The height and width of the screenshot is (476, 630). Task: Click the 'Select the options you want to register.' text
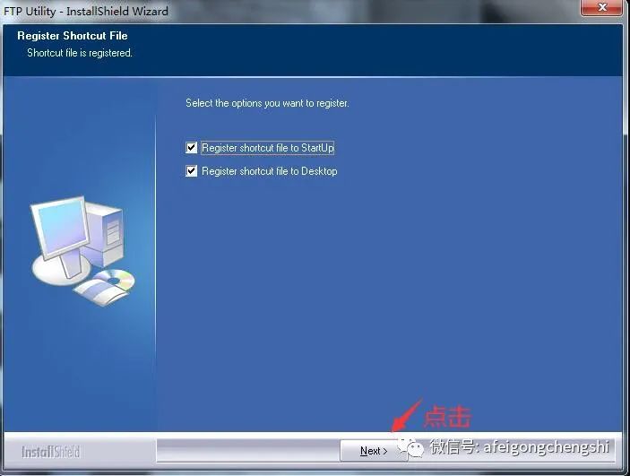pyautogui.click(x=267, y=103)
